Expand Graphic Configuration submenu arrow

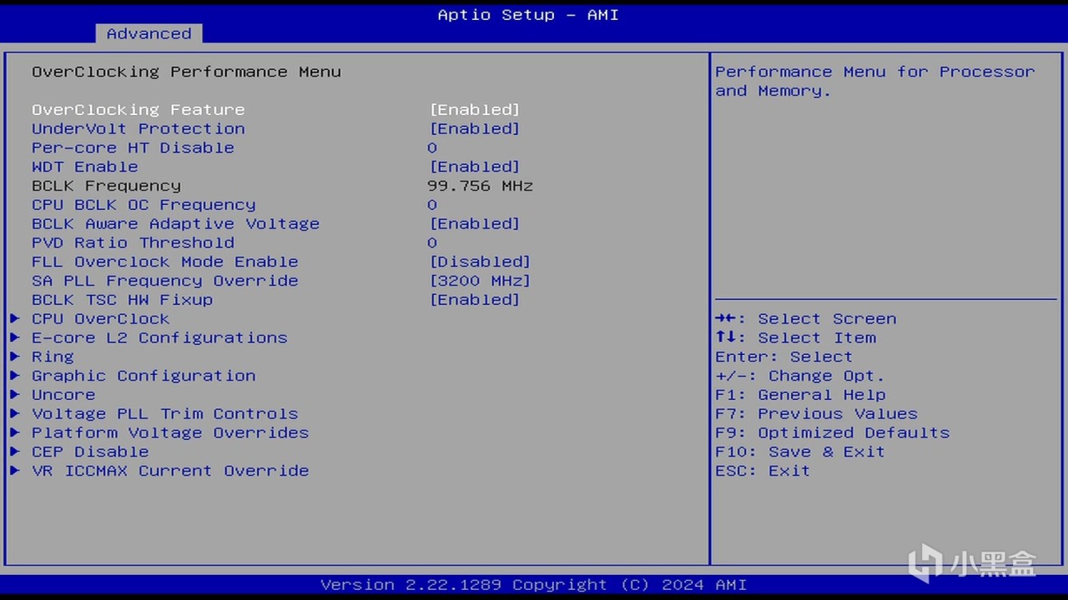point(15,376)
